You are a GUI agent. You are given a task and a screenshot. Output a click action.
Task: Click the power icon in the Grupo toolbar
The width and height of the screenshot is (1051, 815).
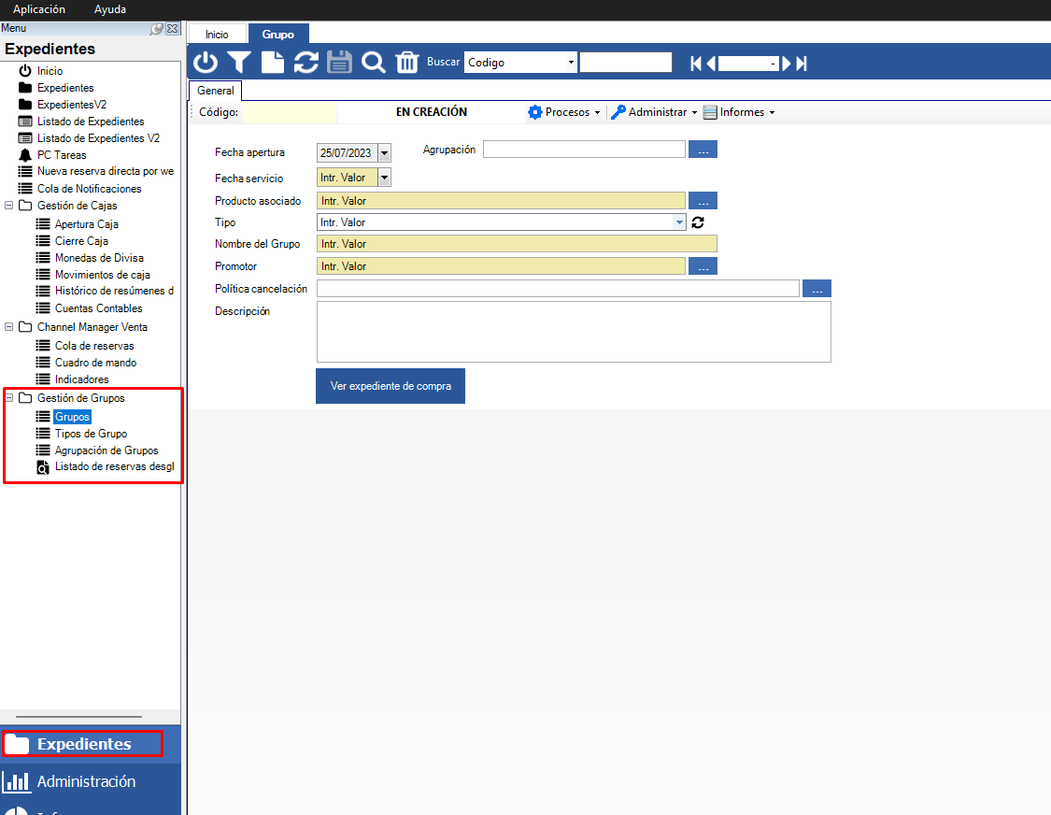[206, 63]
